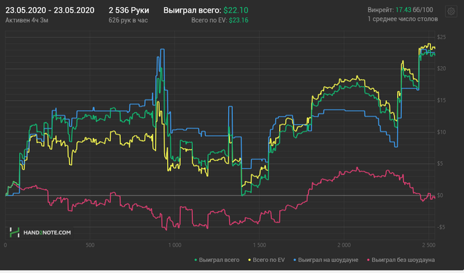Toggle the 'Выиграл всего' green series
This screenshot has height=273, width=464.
[x=217, y=260]
